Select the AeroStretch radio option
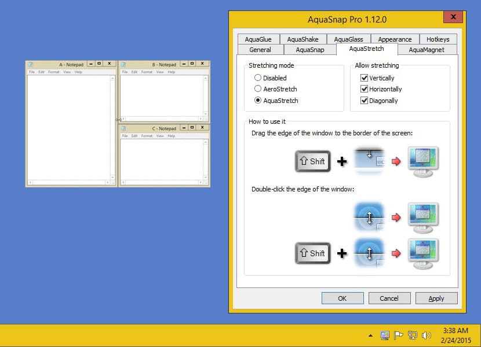 coord(275,89)
